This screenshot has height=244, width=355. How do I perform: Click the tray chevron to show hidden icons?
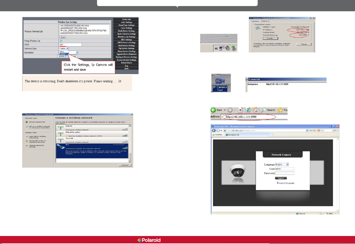(x=216, y=48)
